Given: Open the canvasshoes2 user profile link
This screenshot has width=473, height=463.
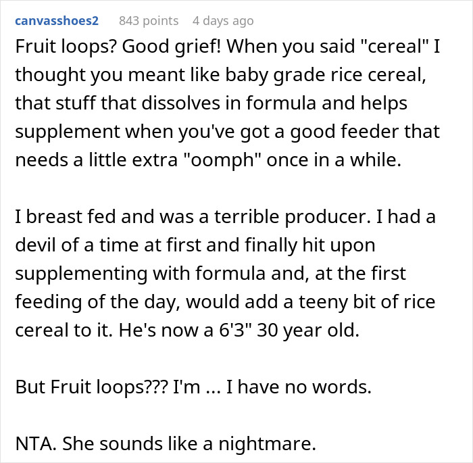Looking at the screenshot, I should tap(56, 21).
